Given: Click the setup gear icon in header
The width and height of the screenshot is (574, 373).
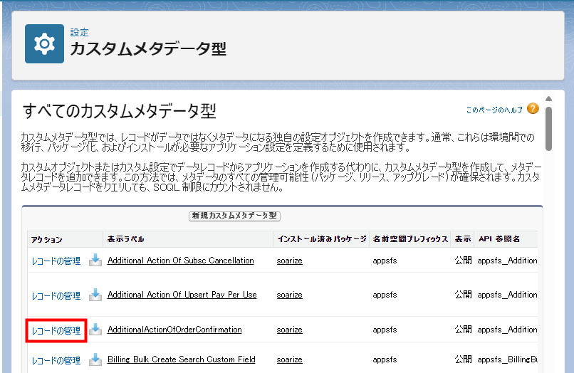Looking at the screenshot, I should click(x=44, y=44).
